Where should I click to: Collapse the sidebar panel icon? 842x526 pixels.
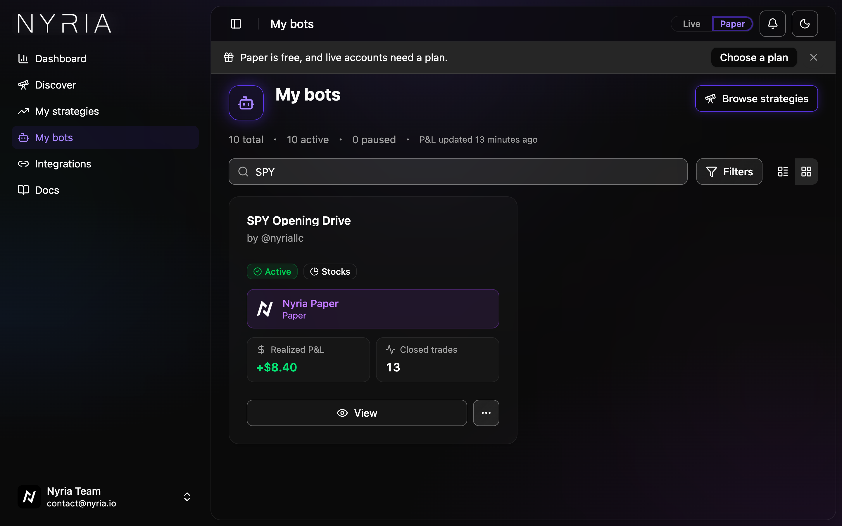(x=236, y=24)
